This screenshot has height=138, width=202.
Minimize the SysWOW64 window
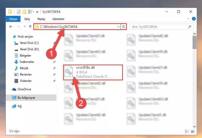[167, 12]
